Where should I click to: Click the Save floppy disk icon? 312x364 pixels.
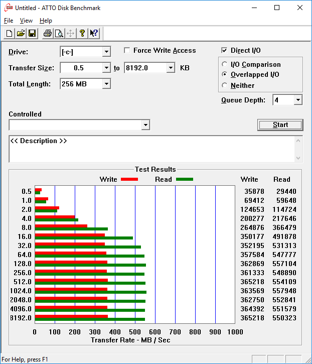click(x=32, y=34)
